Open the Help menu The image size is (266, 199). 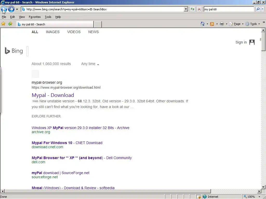point(58,17)
